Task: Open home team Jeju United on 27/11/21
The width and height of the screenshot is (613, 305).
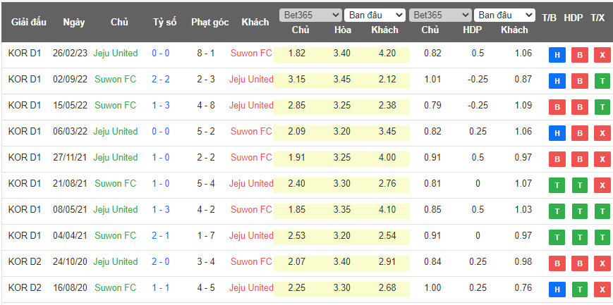Action: coord(116,157)
